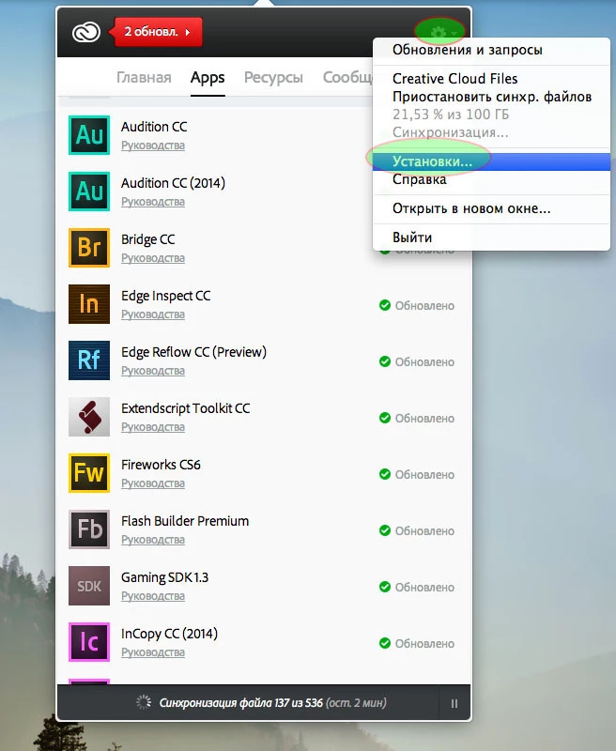This screenshot has height=751, width=616.
Task: Open the Сообщество tab
Action: (347, 77)
